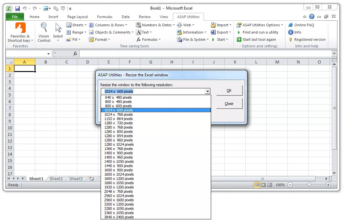
Task: Open the Formulas utilities menu in ribbon group
Action: click(x=149, y=39)
